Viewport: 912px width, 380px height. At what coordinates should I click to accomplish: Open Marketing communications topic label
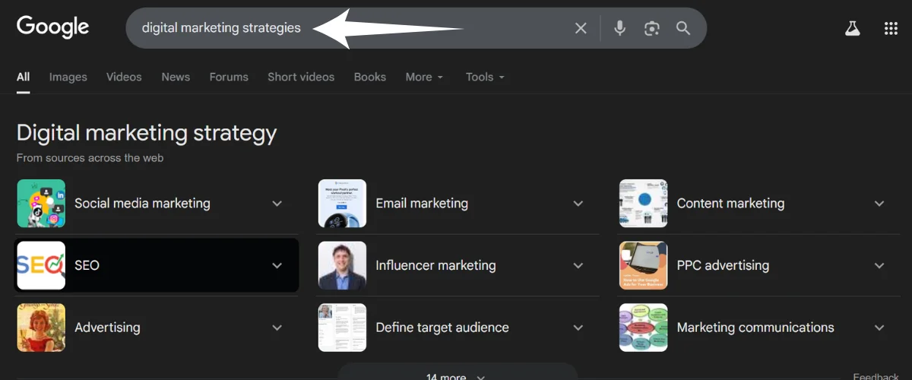point(755,328)
